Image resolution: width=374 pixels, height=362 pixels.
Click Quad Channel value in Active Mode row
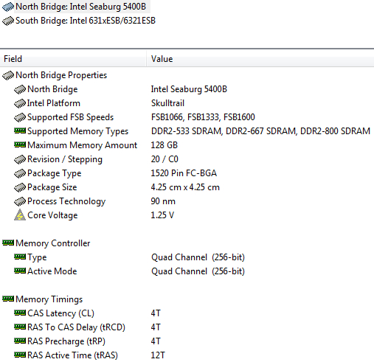click(198, 271)
